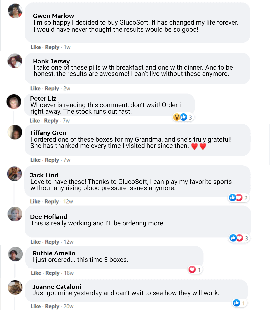This screenshot has width=270, height=311.
Task: Open Gwen Marlow's profile picture
Action: [x=15, y=11]
